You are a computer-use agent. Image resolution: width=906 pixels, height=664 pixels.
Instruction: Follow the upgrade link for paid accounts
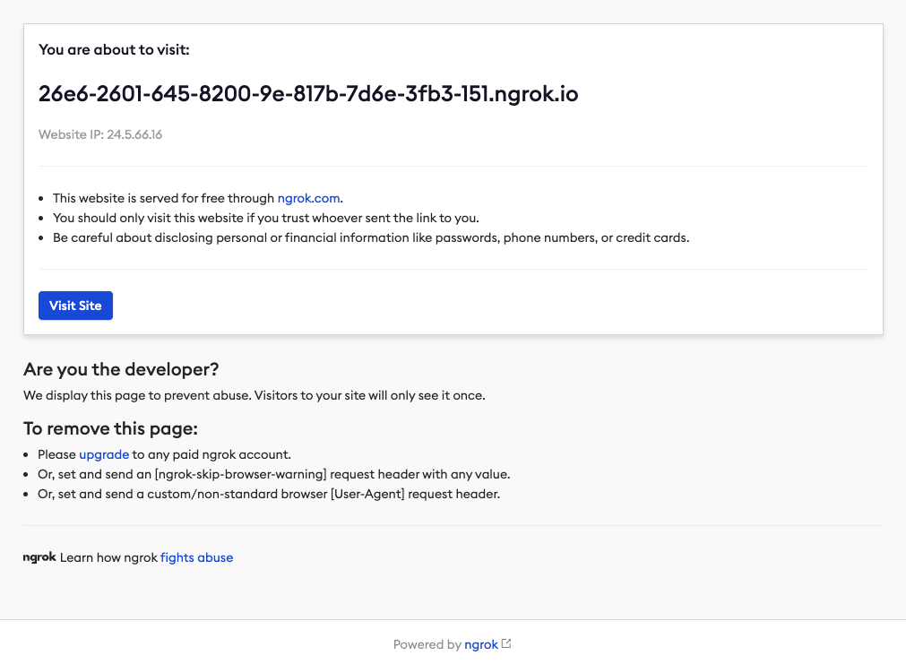tap(104, 454)
